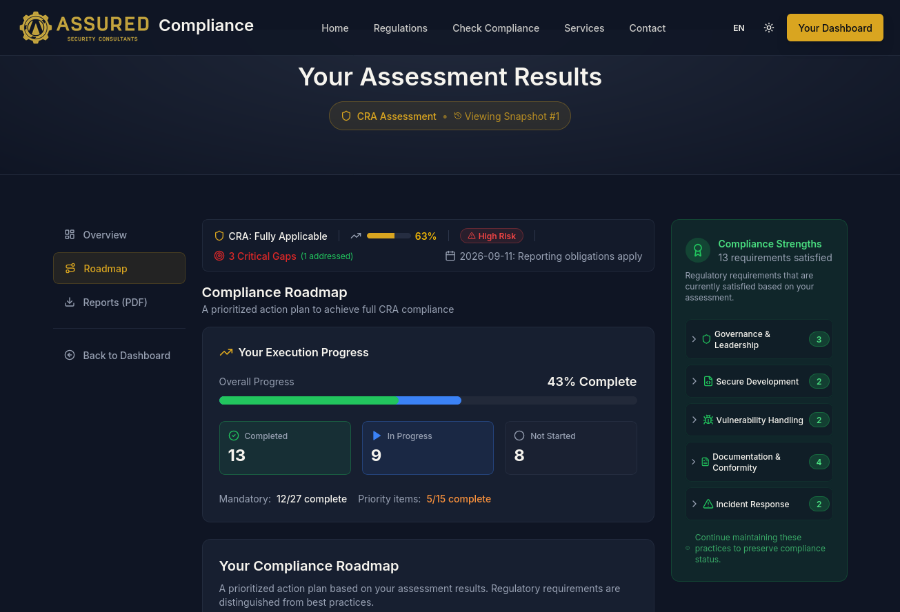Expand Incident Response chevron
This screenshot has height=612, width=900.
pyautogui.click(x=694, y=504)
